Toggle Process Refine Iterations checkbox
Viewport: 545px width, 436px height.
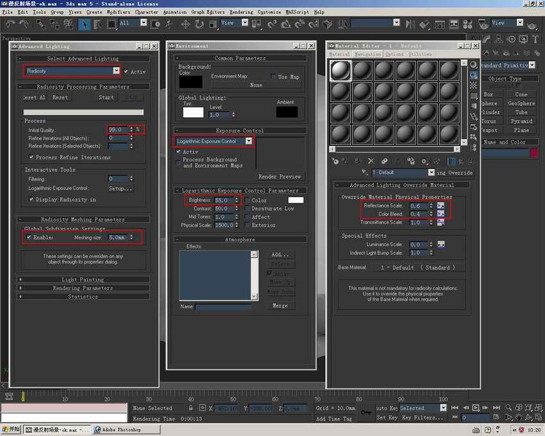tap(31, 157)
